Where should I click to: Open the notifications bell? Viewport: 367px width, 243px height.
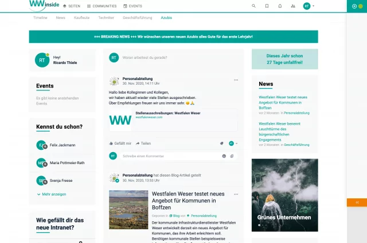[x=280, y=6]
